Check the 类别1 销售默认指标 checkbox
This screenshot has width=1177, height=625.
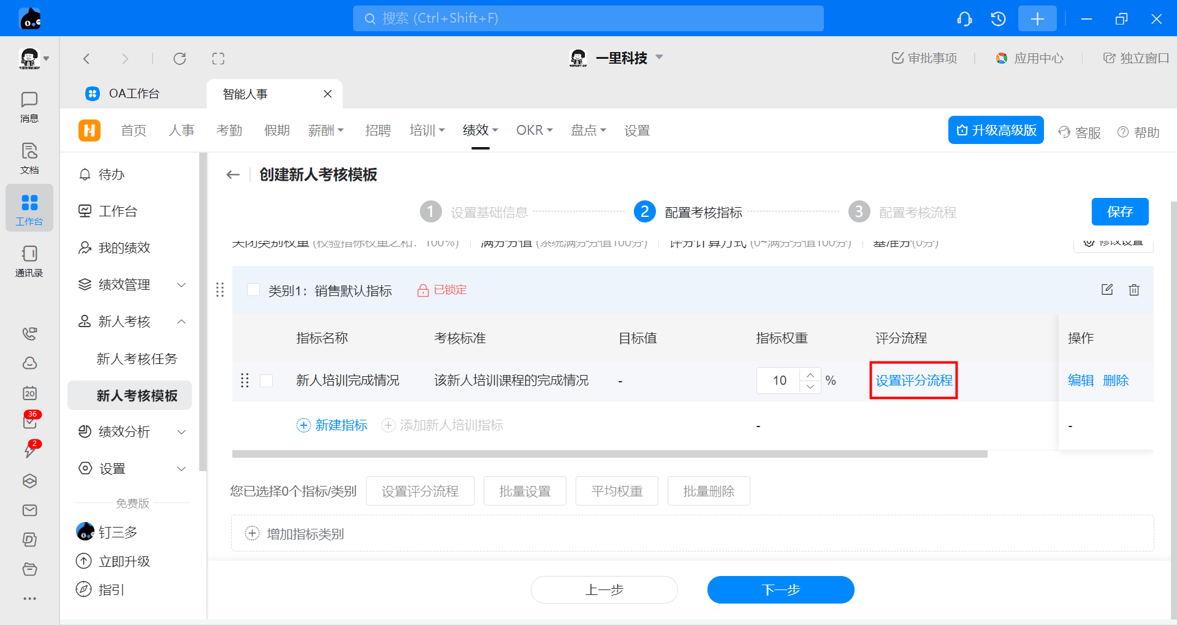253,290
